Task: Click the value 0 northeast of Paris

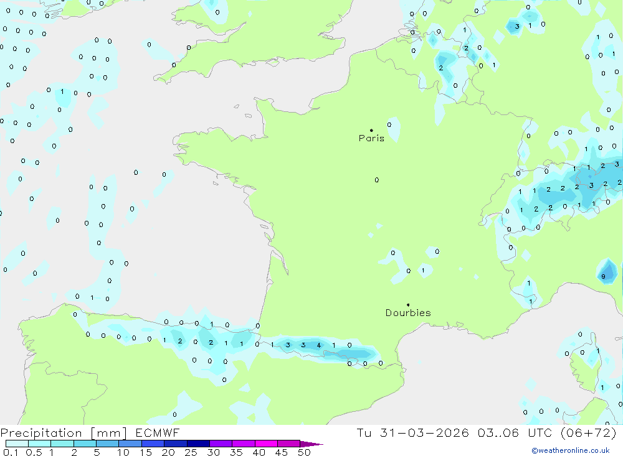Action: [x=389, y=124]
